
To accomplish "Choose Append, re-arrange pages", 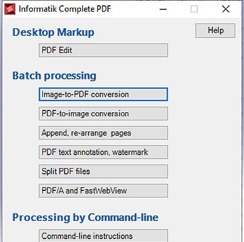I will 103,133.
